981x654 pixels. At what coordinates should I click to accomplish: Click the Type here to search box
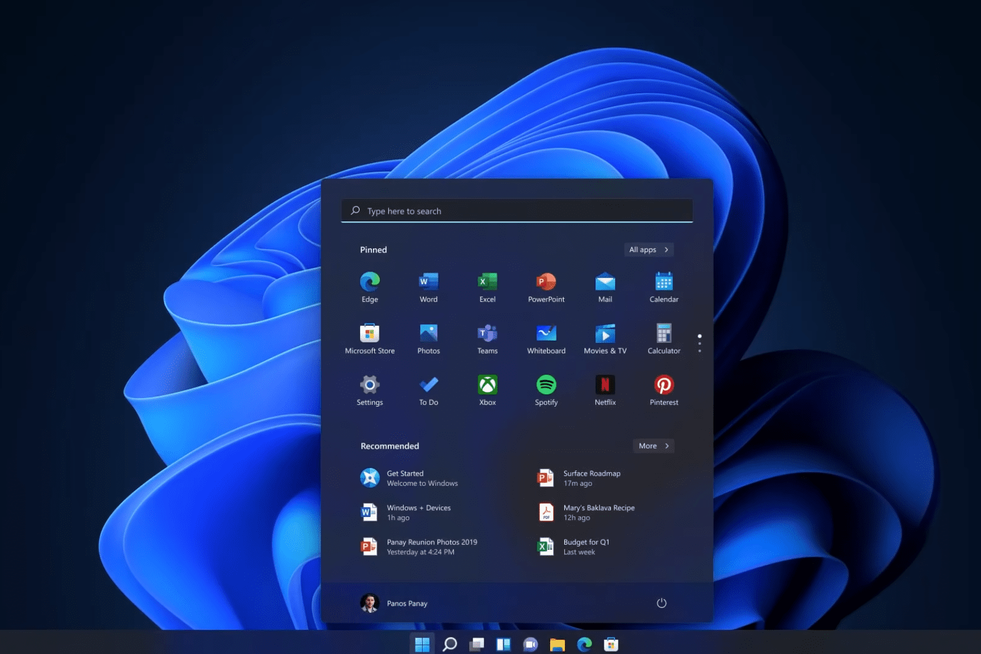(x=517, y=211)
